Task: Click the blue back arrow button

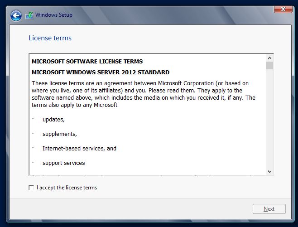Action: [x=16, y=16]
